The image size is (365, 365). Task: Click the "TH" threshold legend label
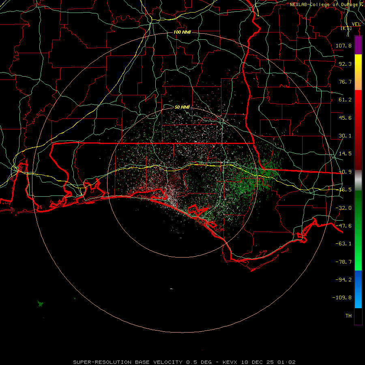348,316
